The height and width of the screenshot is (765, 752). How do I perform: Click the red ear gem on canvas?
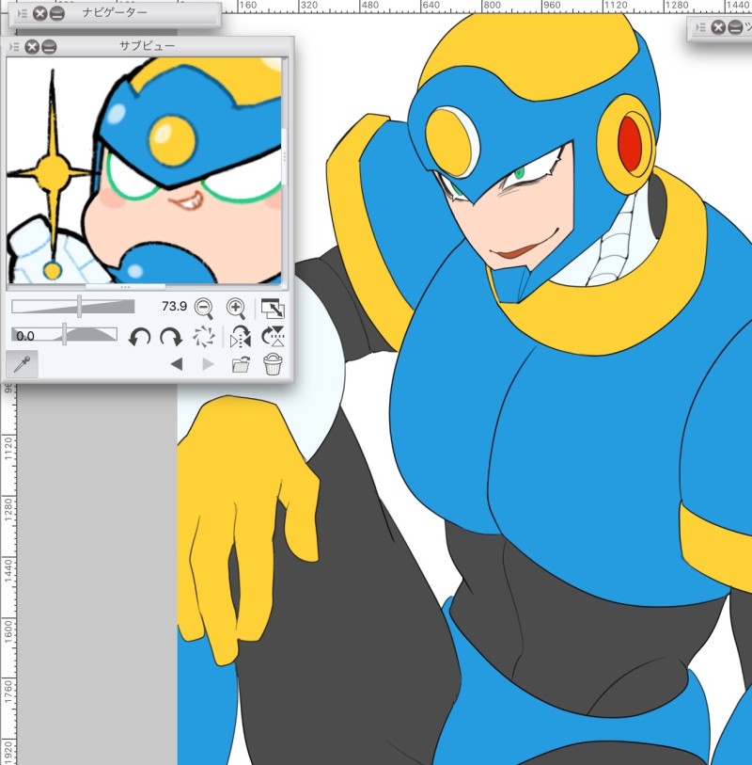tap(631, 144)
